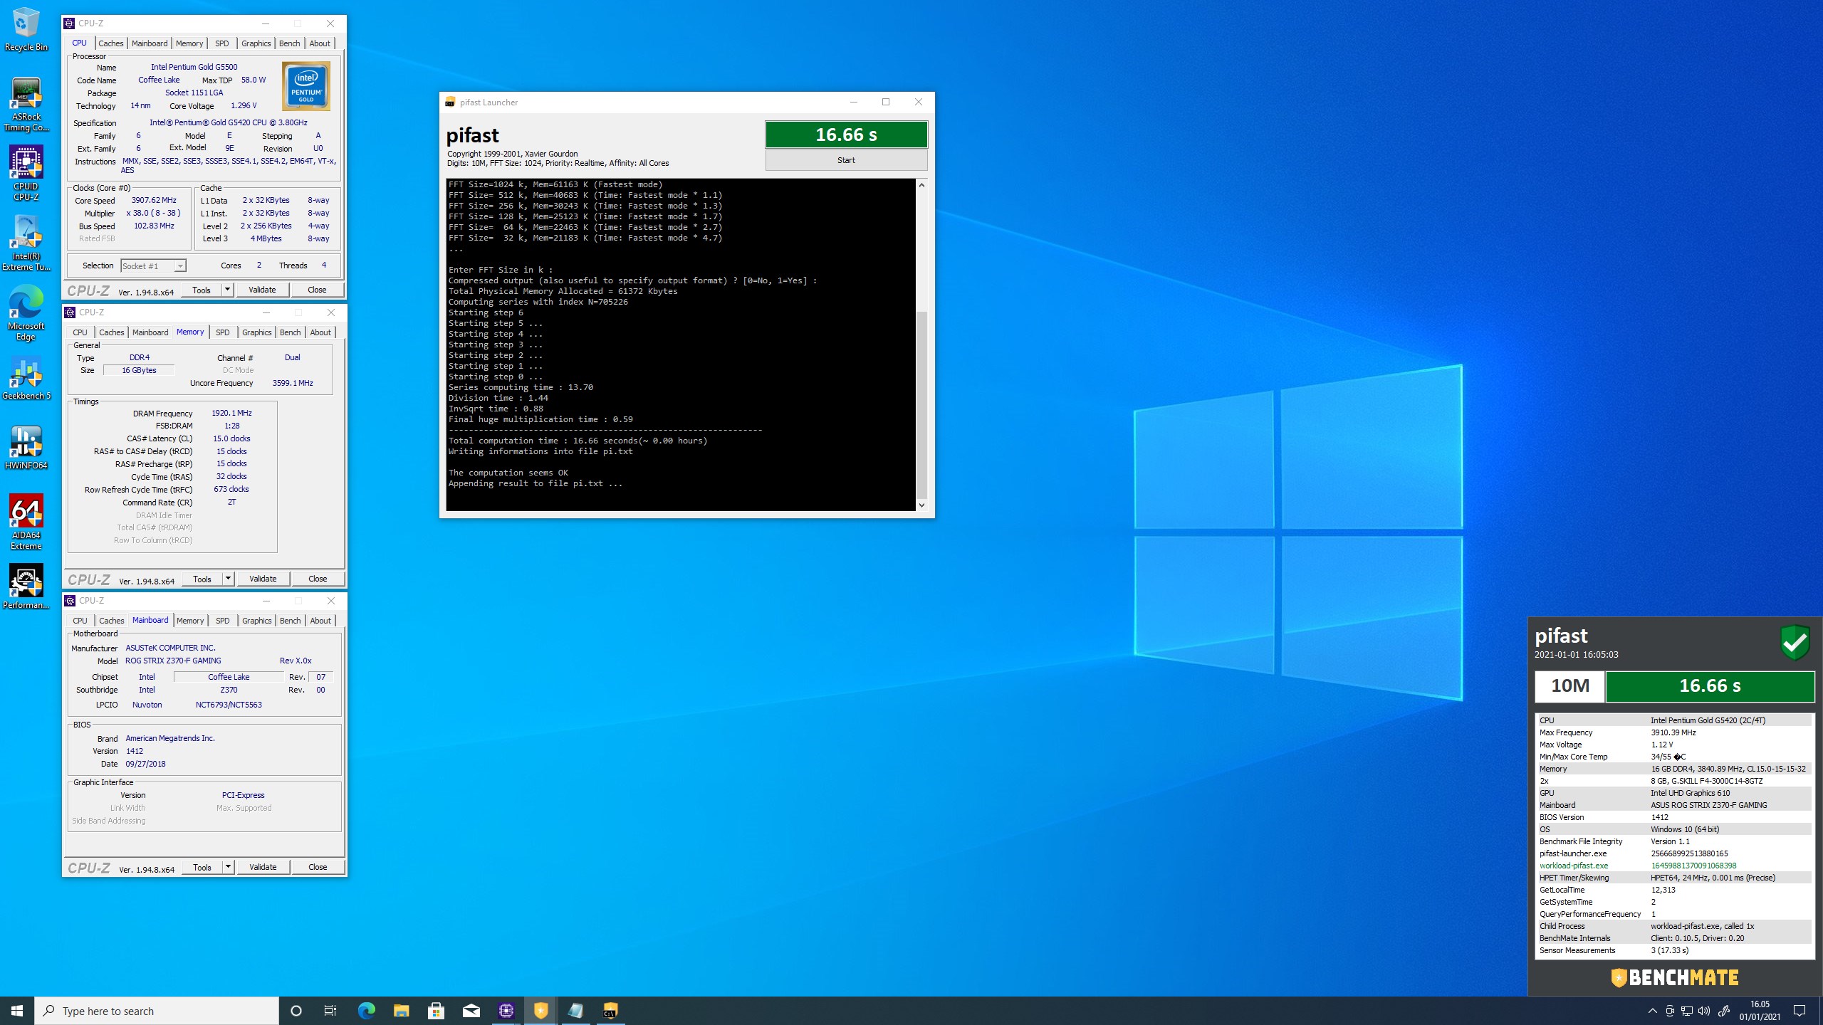
Task: Click workload-pifast.exe entry in BenchMate panel
Action: click(x=1673, y=866)
